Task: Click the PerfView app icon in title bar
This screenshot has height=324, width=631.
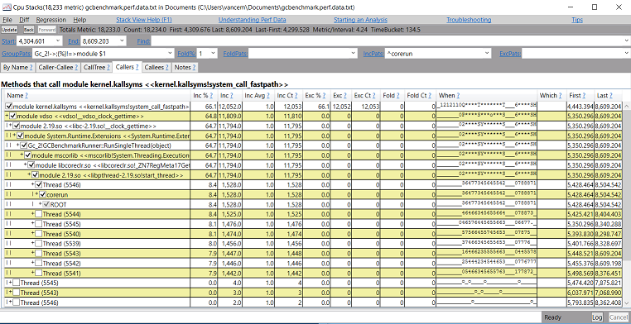Action: tap(6, 7)
